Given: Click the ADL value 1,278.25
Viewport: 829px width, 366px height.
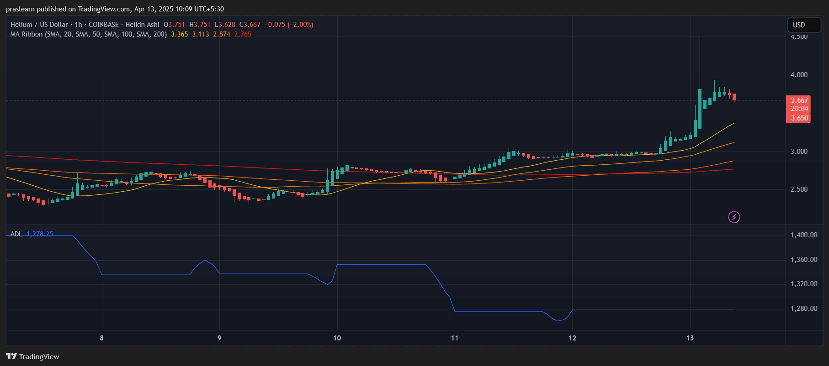Looking at the screenshot, I should point(40,234).
